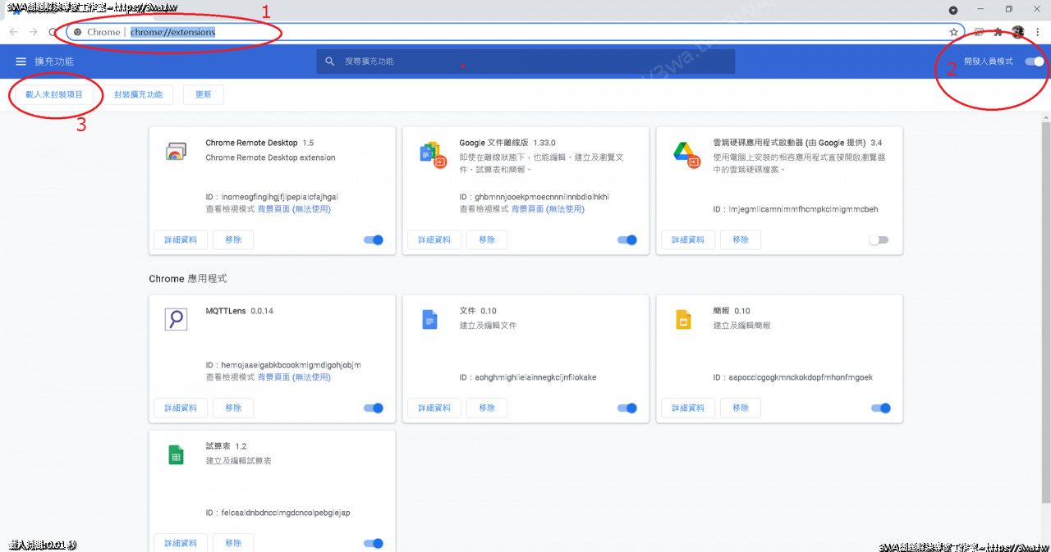Viewport: 1051px width, 552px height.
Task: Click the Chrome Remote Desktop extension icon
Action: [175, 151]
